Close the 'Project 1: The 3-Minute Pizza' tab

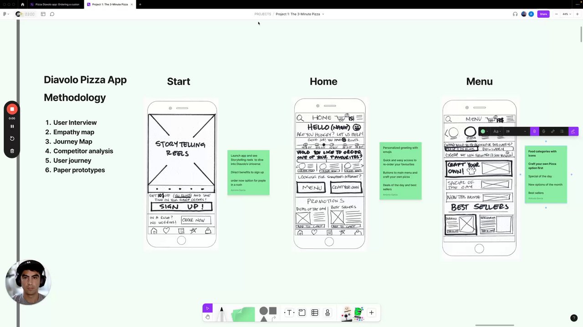point(132,5)
